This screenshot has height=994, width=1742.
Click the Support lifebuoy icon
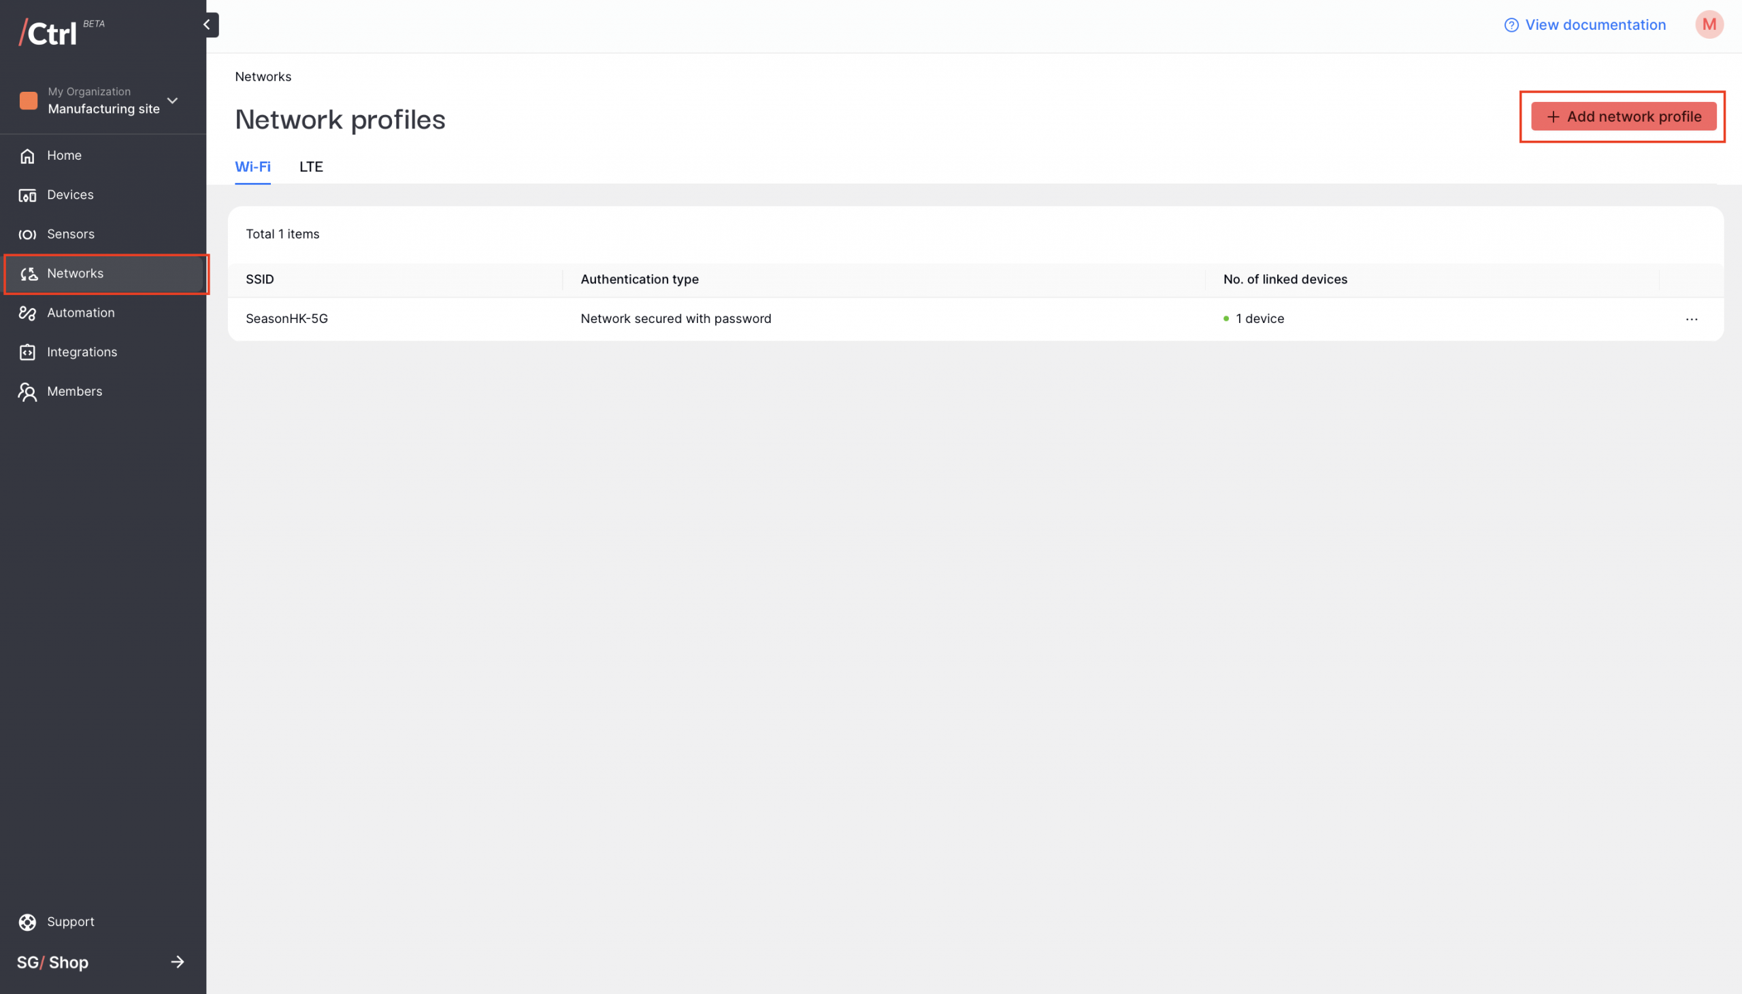pos(27,922)
